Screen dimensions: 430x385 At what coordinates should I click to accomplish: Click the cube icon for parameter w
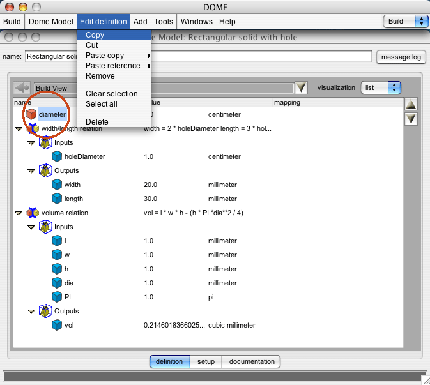pos(57,255)
